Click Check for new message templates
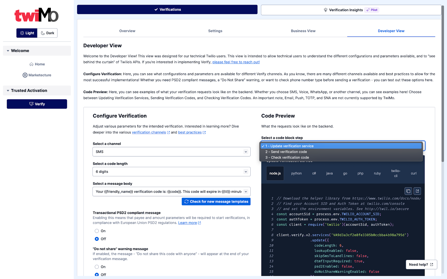This screenshot has width=447, height=279. (x=216, y=202)
